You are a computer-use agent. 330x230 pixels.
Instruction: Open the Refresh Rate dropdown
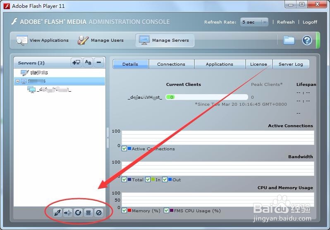click(254, 22)
